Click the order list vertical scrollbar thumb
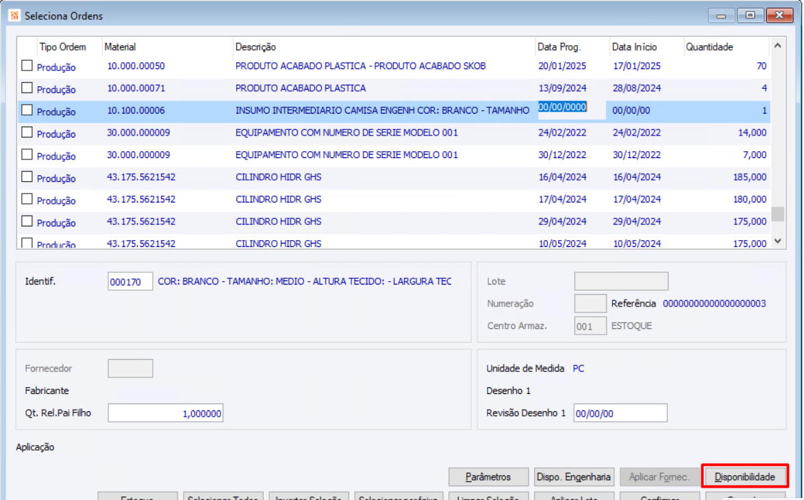Screen dimensions: 804x500 coord(777,213)
